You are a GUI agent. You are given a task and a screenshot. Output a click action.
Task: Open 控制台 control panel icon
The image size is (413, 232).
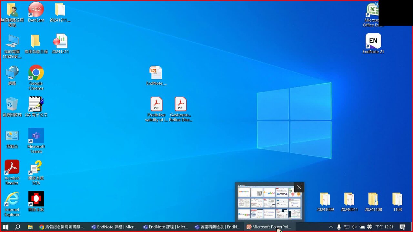coord(12,139)
